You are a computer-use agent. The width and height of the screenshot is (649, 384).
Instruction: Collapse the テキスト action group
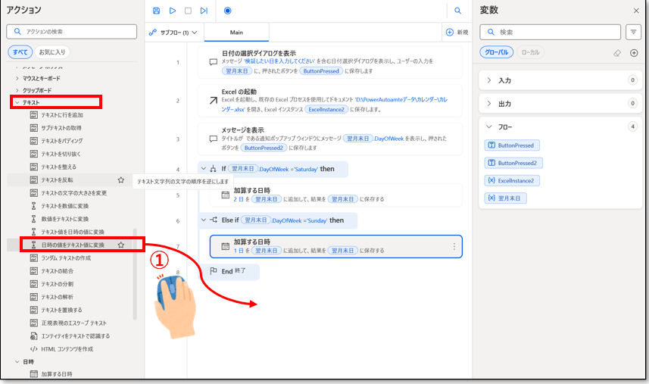click(17, 101)
